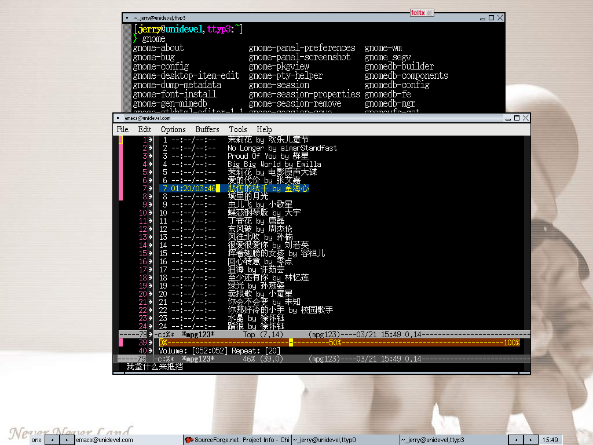Select track 23 '水晶 by 徐怀钰'
Screen dimensions: 593x445
tap(256, 318)
